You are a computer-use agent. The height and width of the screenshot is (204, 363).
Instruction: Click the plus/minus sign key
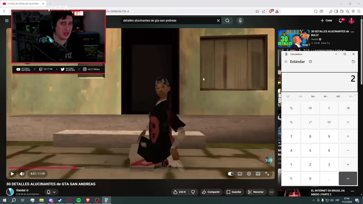pos(291,178)
